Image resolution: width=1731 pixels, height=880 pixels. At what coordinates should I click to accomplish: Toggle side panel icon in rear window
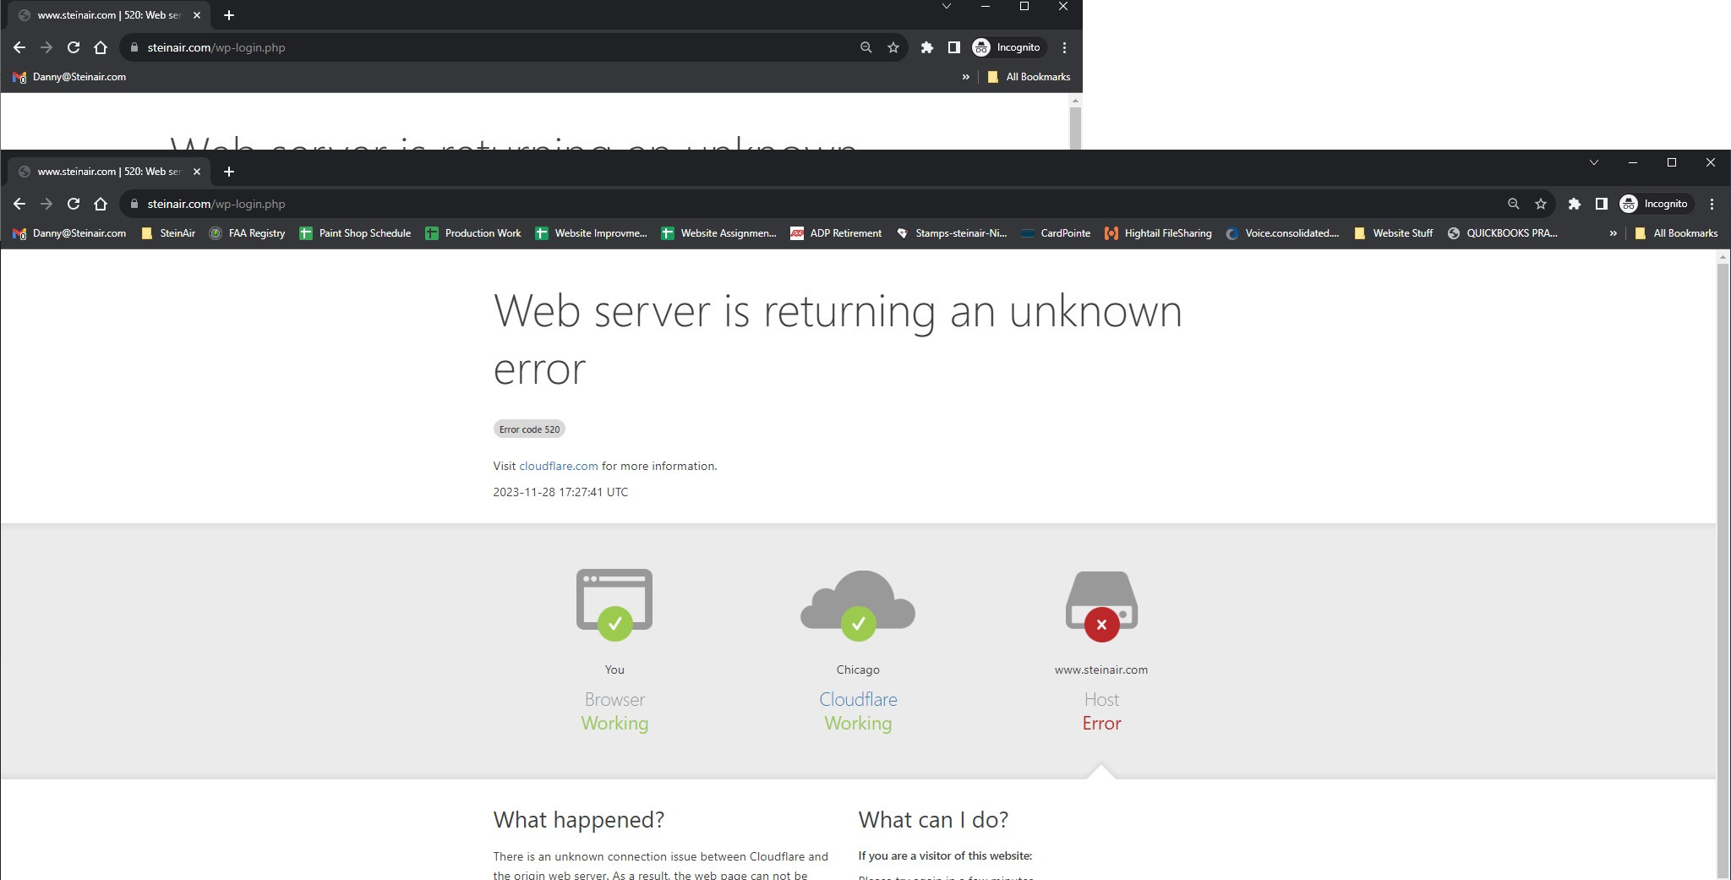954,47
